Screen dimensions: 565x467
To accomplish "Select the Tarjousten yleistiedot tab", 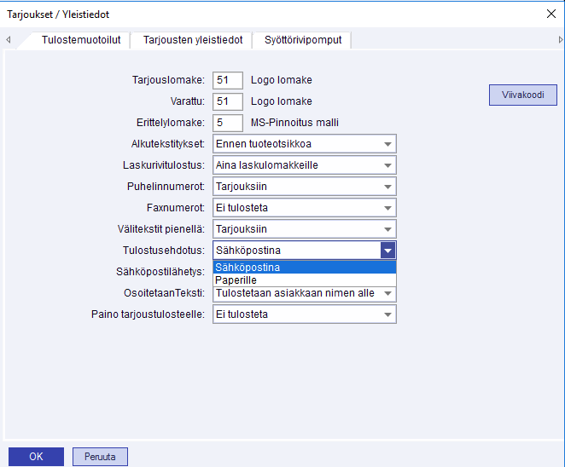I will pyautogui.click(x=193, y=40).
